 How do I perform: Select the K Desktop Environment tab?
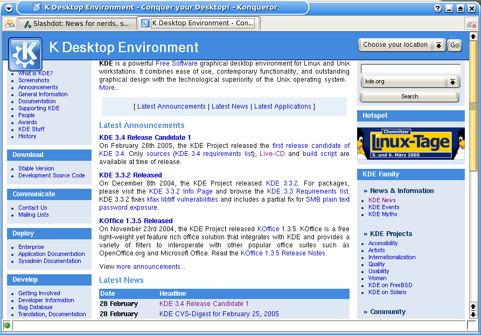coord(198,23)
